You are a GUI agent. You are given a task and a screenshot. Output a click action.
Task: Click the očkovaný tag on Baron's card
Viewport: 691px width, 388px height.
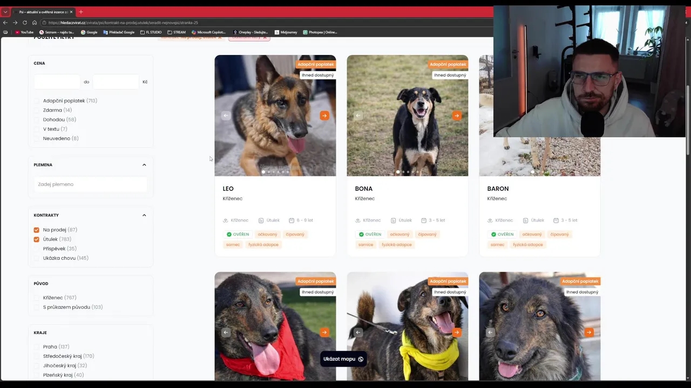pyautogui.click(x=532, y=234)
